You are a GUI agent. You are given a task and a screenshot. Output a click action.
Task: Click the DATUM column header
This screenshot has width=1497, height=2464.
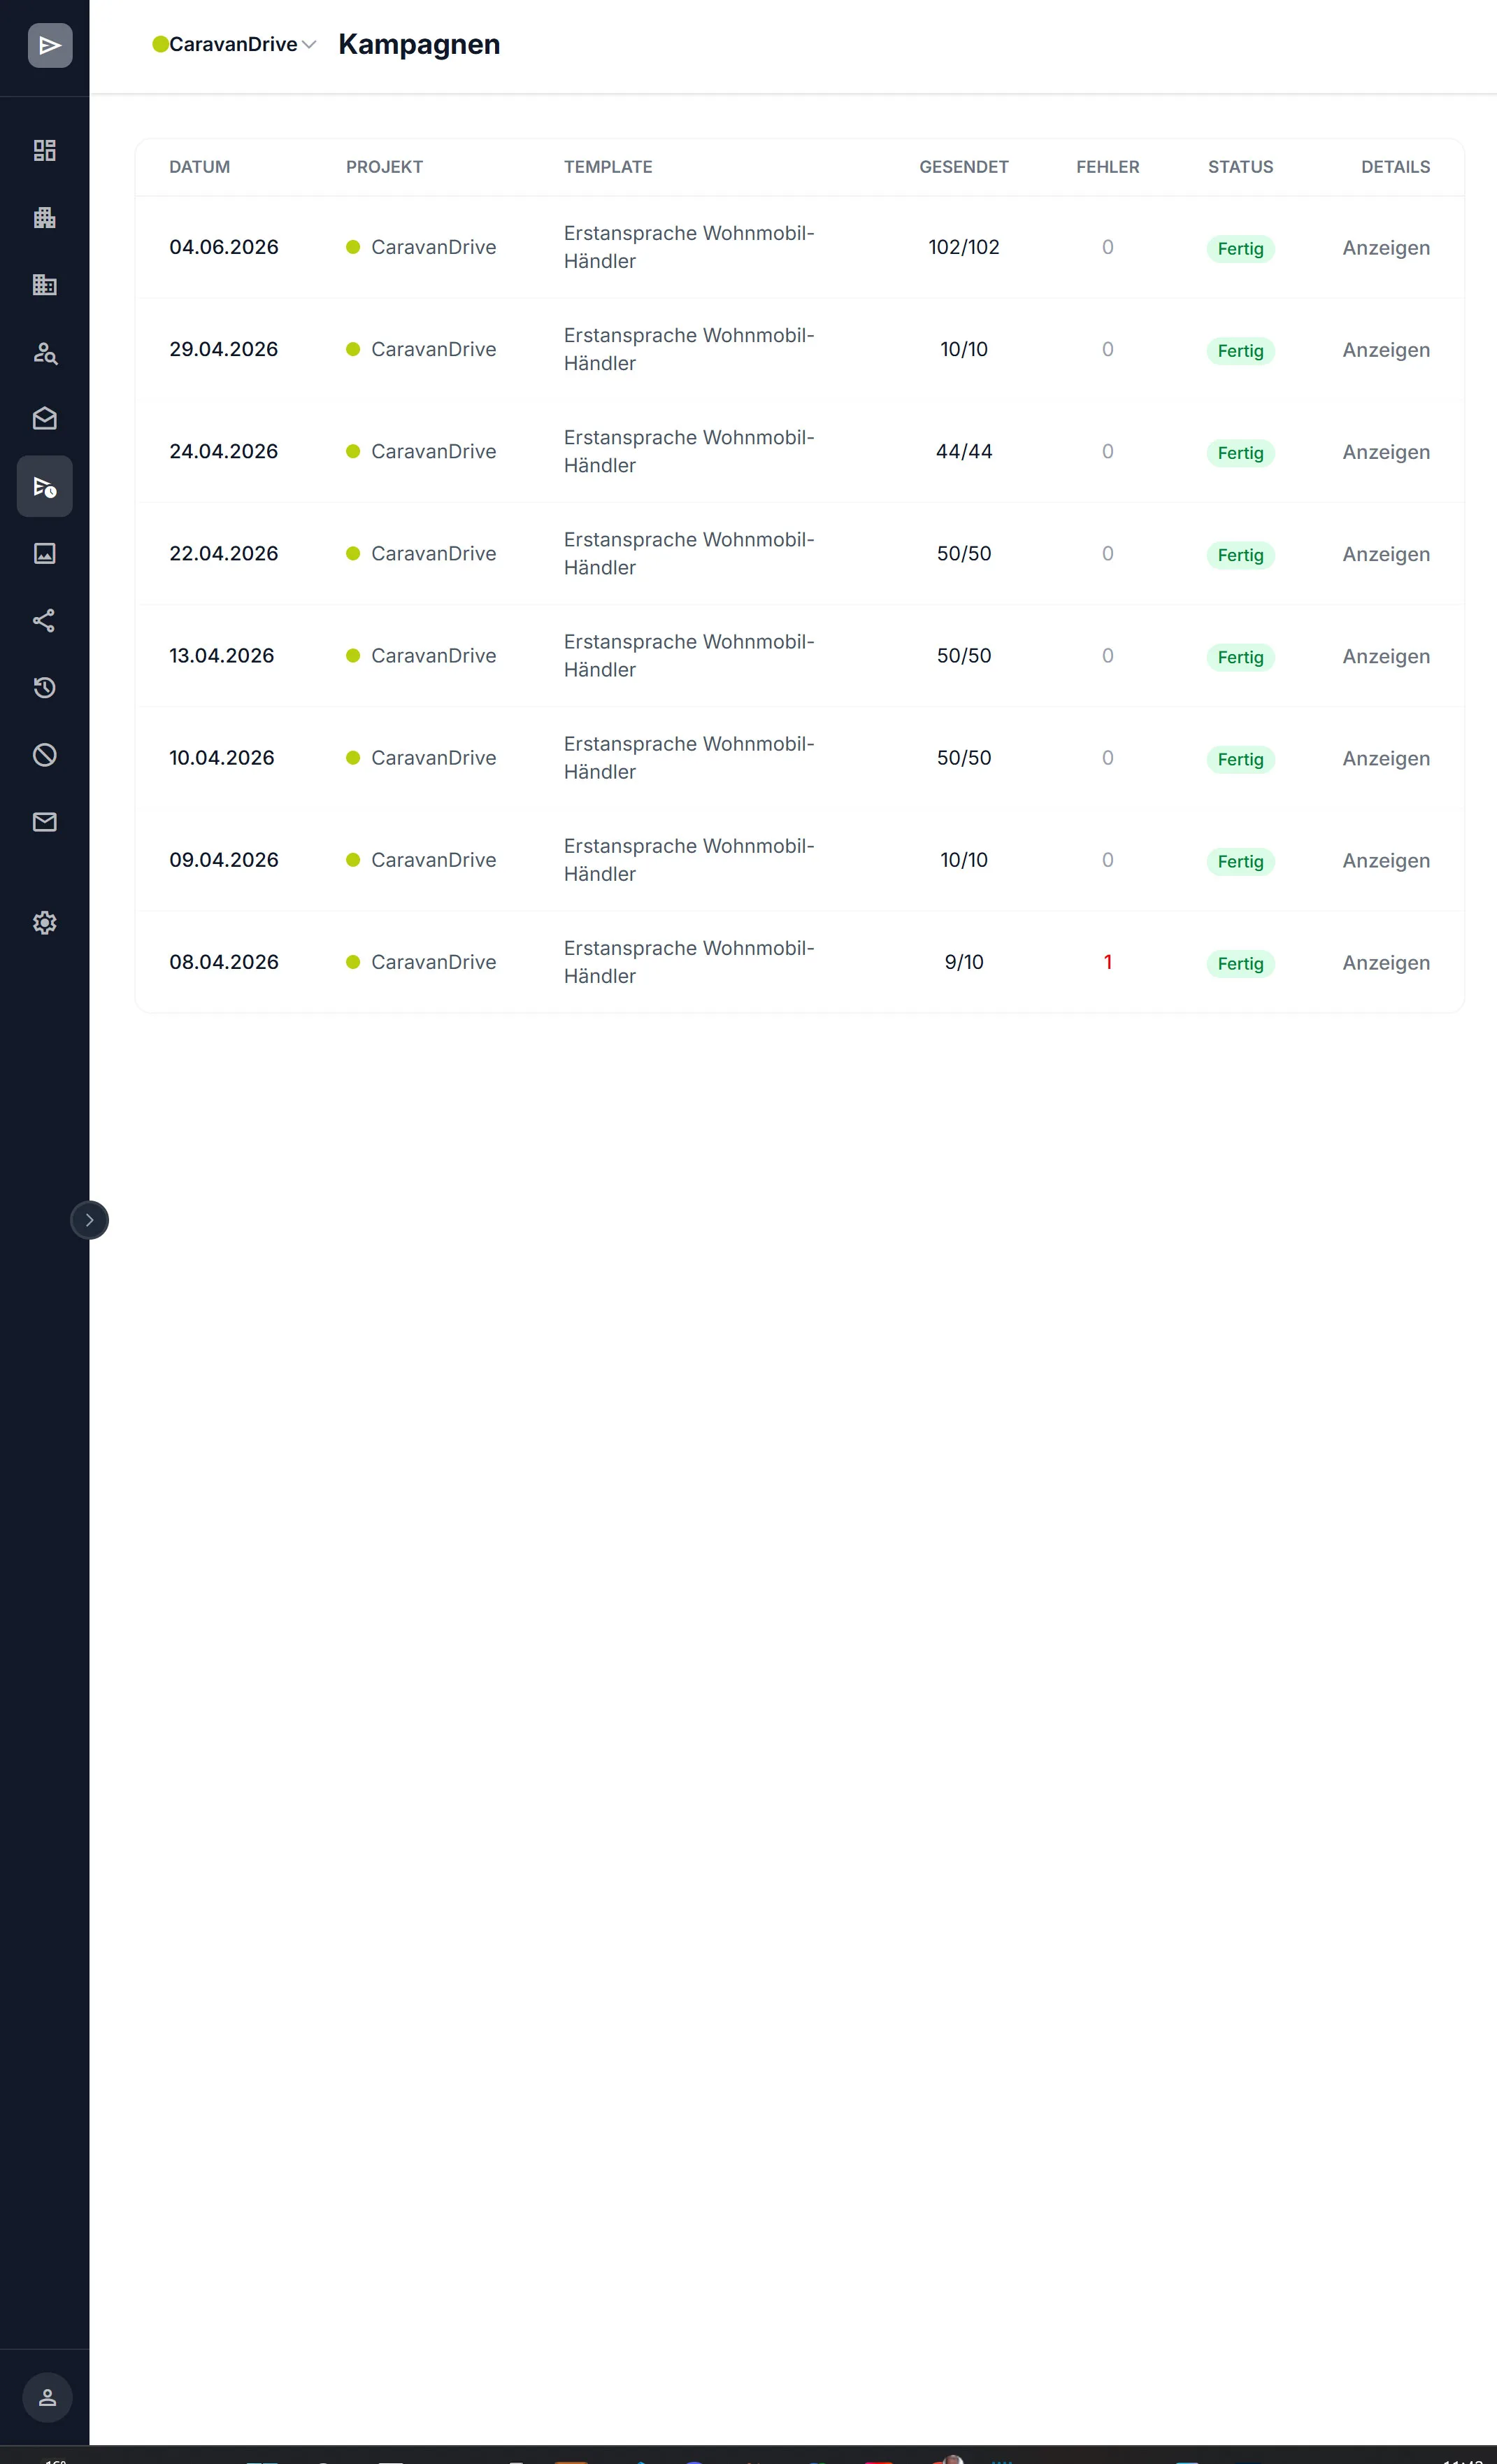coord(200,167)
